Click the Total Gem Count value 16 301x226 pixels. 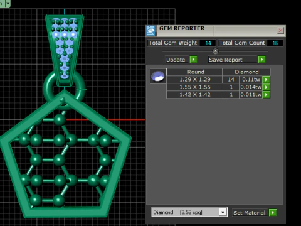pos(275,43)
